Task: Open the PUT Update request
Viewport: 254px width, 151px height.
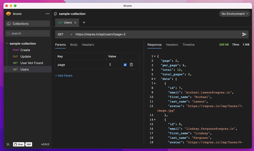Action: pyautogui.click(x=28, y=57)
